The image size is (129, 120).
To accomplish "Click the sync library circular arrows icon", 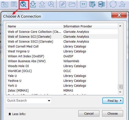I will tap(113, 4).
